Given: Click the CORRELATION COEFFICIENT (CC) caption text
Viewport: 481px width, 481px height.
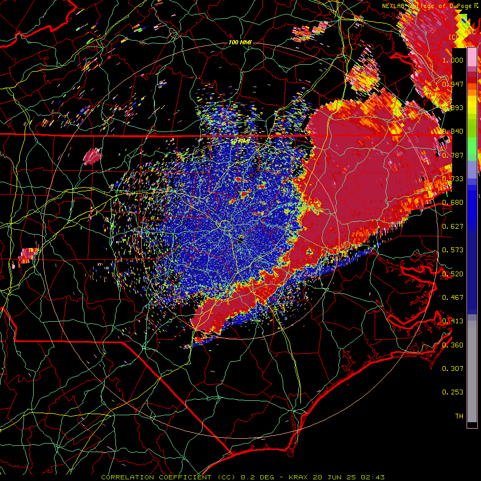Looking at the screenshot, I should pyautogui.click(x=168, y=477).
